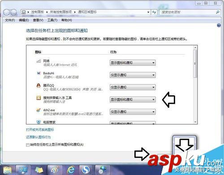The width and height of the screenshot is (224, 175).
Task: Open the 查看(V) menu
Action: click(x=38, y=20)
